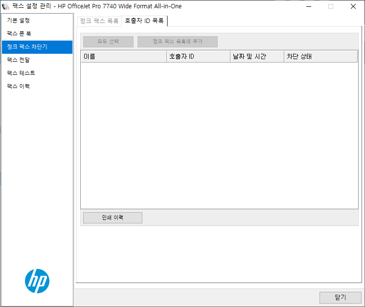Open 팩스 전달 settings

[37, 60]
